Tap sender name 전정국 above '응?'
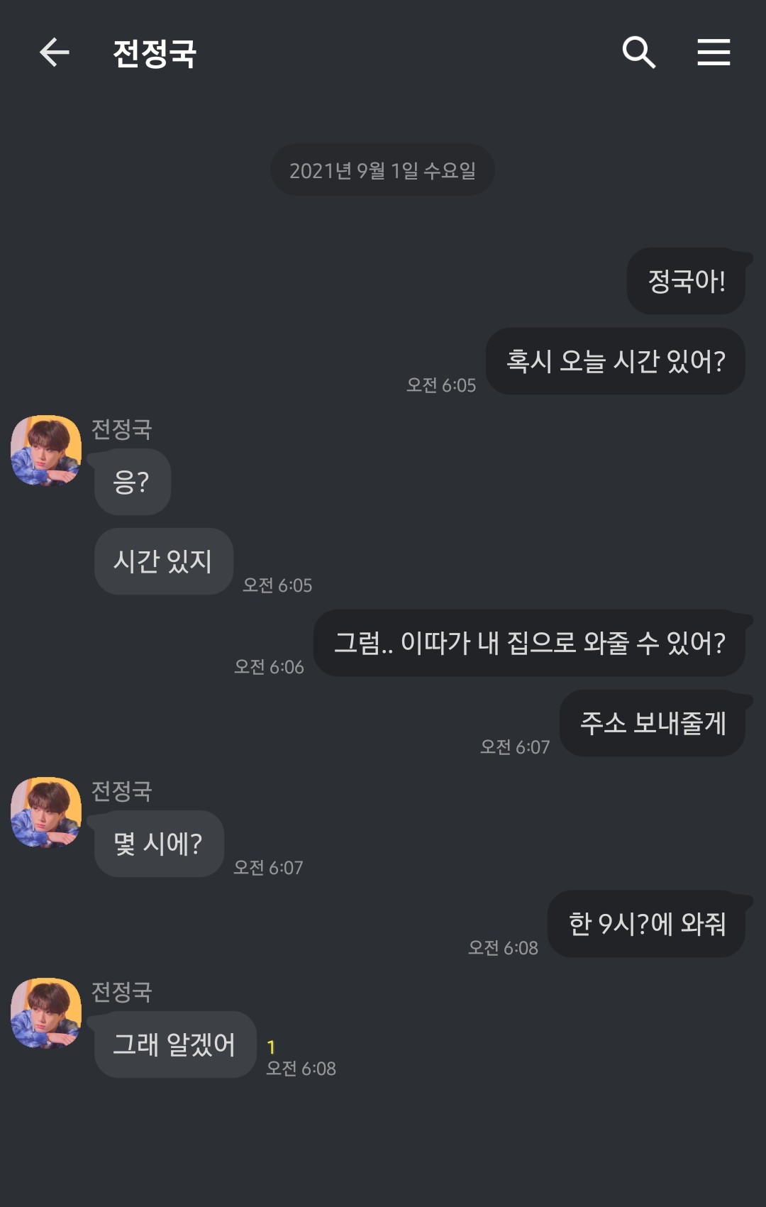The height and width of the screenshot is (1207, 766). tap(122, 429)
